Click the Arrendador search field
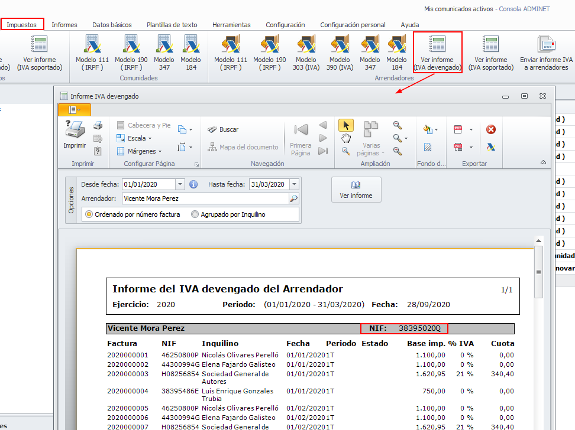This screenshot has height=430, width=575. tap(205, 199)
